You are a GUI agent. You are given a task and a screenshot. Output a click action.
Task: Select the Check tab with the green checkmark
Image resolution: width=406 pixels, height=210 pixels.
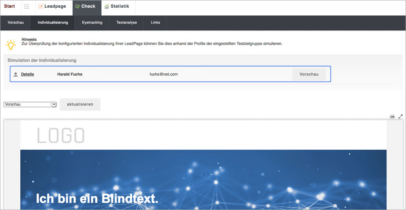coord(85,6)
